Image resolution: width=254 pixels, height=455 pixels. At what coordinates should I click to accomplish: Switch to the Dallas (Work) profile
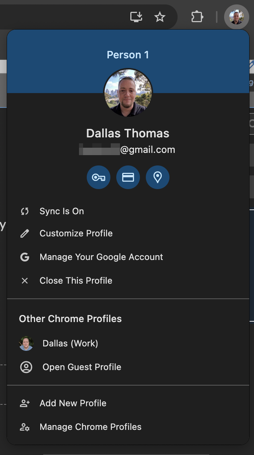click(70, 343)
